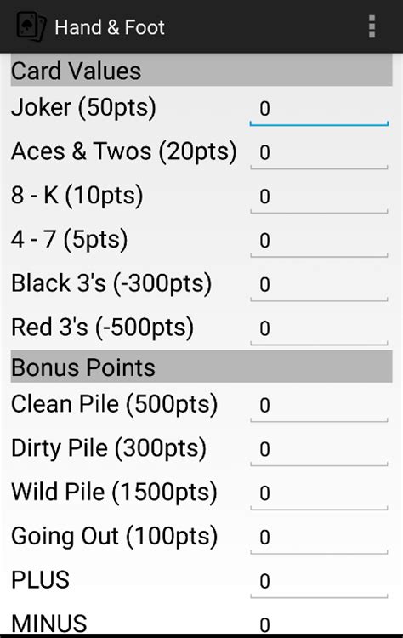Tap the Bonus Points section header
Viewport: 403px width, 638px height.
pos(201,367)
